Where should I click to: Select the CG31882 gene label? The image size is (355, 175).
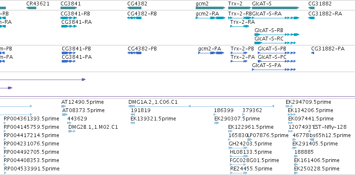point(320,4)
